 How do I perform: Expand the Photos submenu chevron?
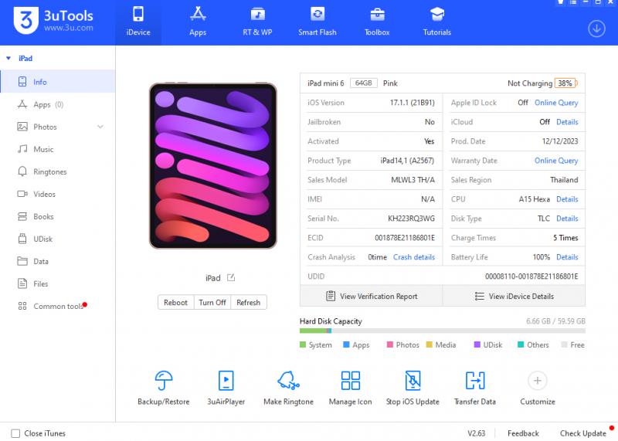100,127
